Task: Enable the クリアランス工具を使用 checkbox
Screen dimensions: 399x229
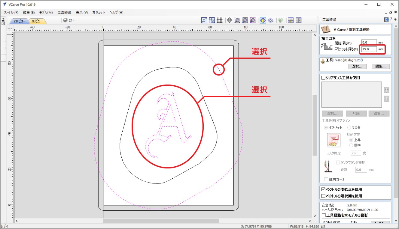Action: (324, 78)
